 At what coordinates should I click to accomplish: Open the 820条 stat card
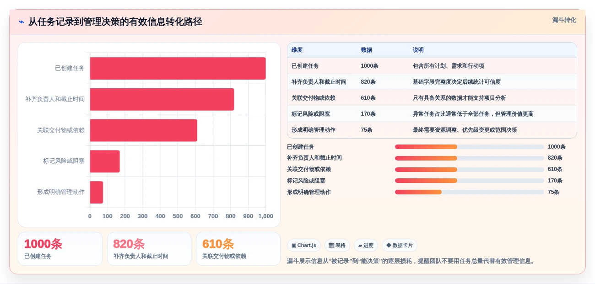pos(149,249)
